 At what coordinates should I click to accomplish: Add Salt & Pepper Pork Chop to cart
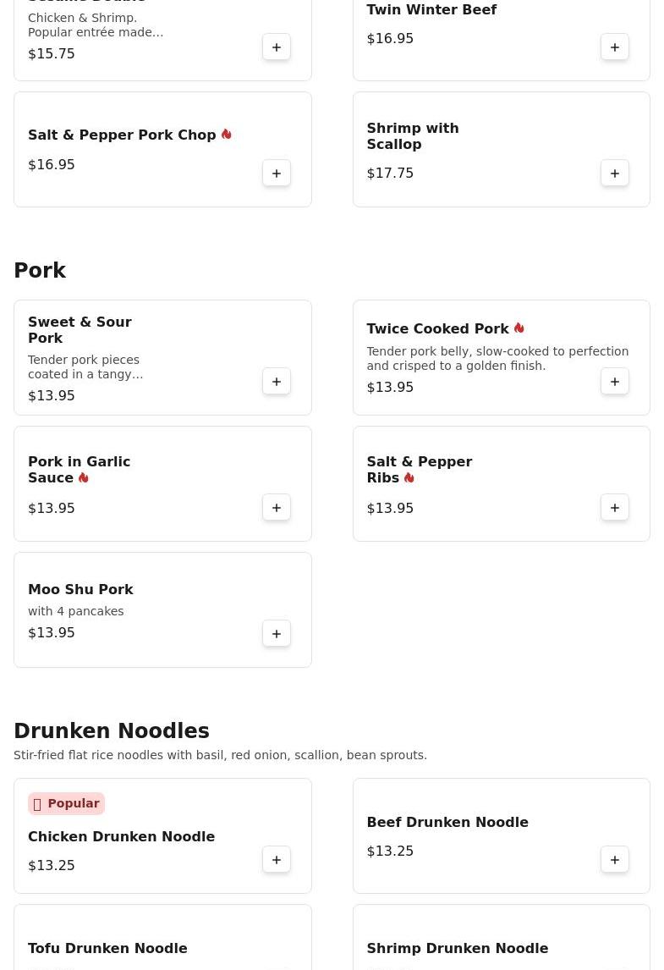[x=277, y=174]
